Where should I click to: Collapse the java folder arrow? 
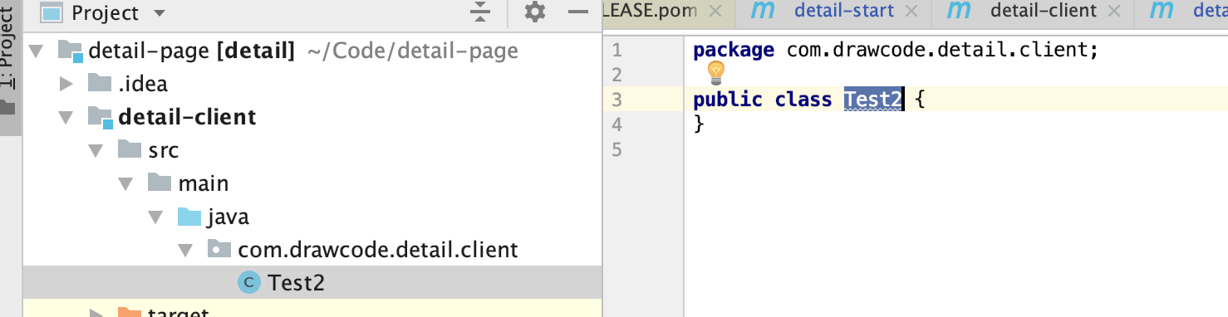155,217
